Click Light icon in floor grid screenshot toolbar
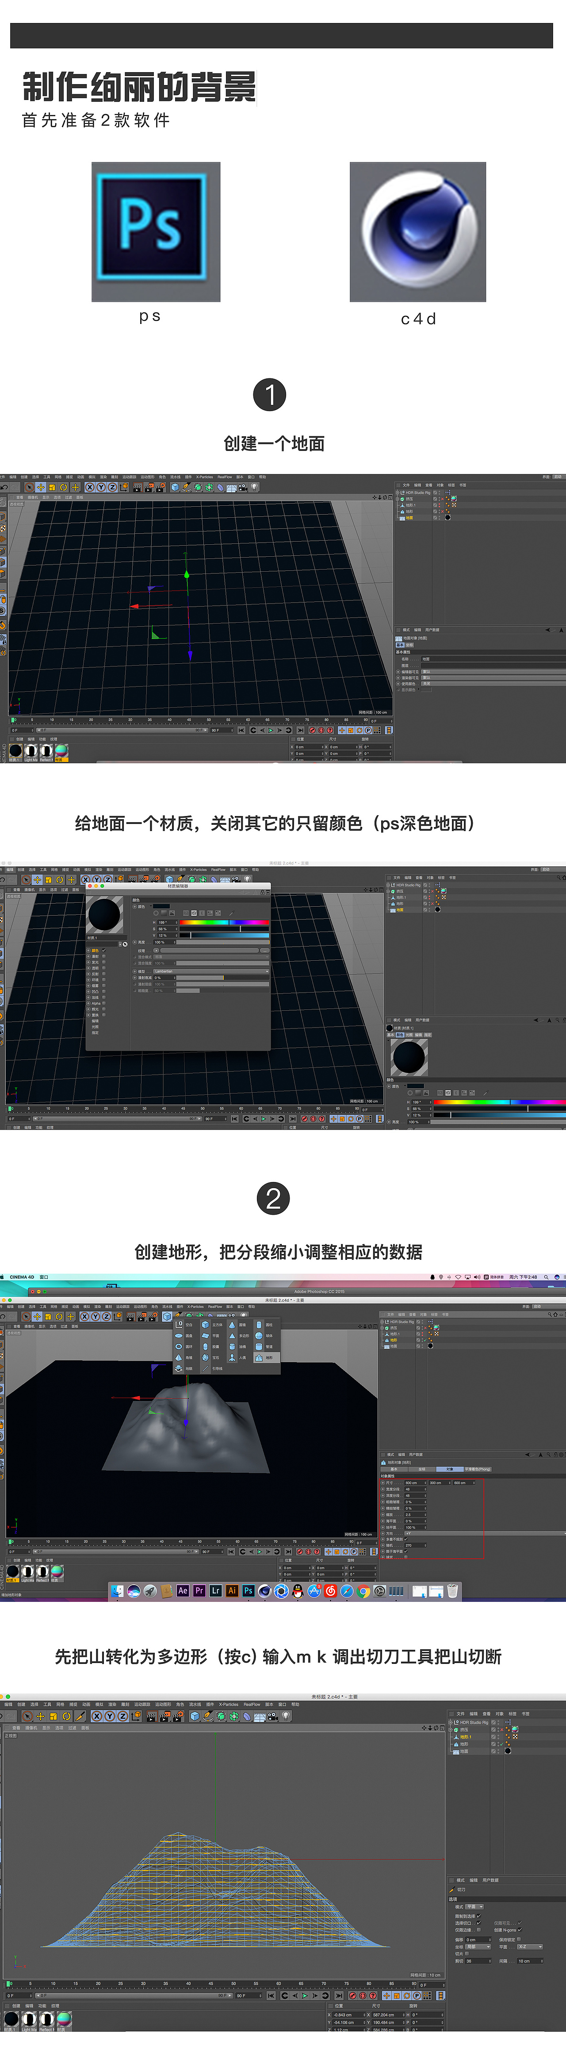This screenshot has width=566, height=2048. (x=254, y=487)
